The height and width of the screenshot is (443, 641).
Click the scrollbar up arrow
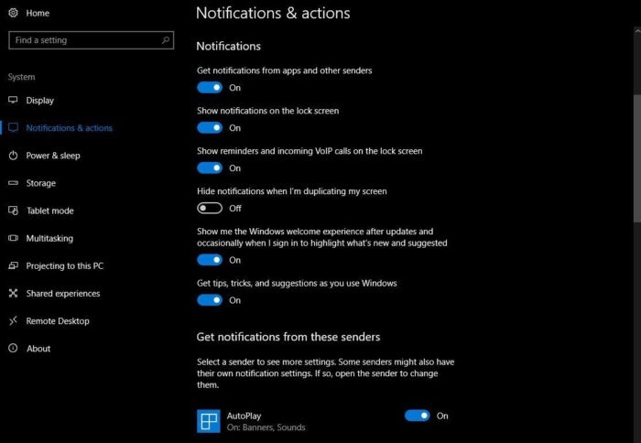pos(637,31)
